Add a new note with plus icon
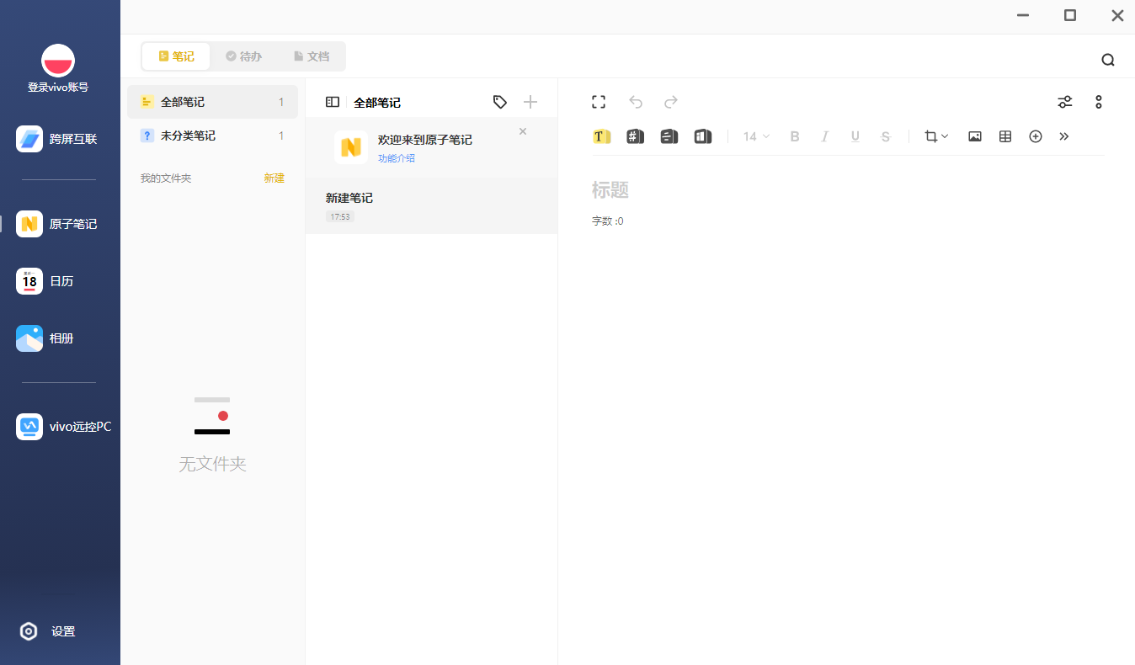This screenshot has width=1135, height=665. click(x=530, y=102)
